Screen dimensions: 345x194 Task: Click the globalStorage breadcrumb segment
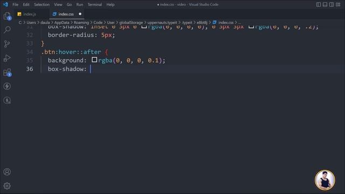(131, 23)
